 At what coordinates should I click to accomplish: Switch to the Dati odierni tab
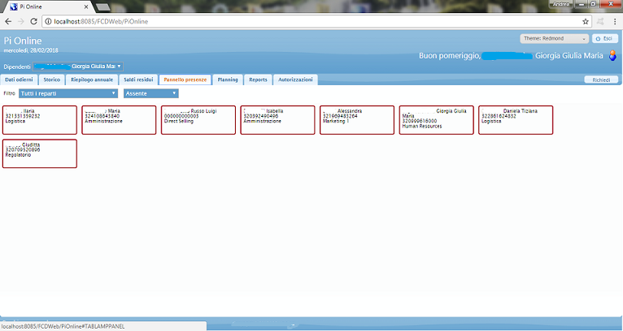point(20,80)
